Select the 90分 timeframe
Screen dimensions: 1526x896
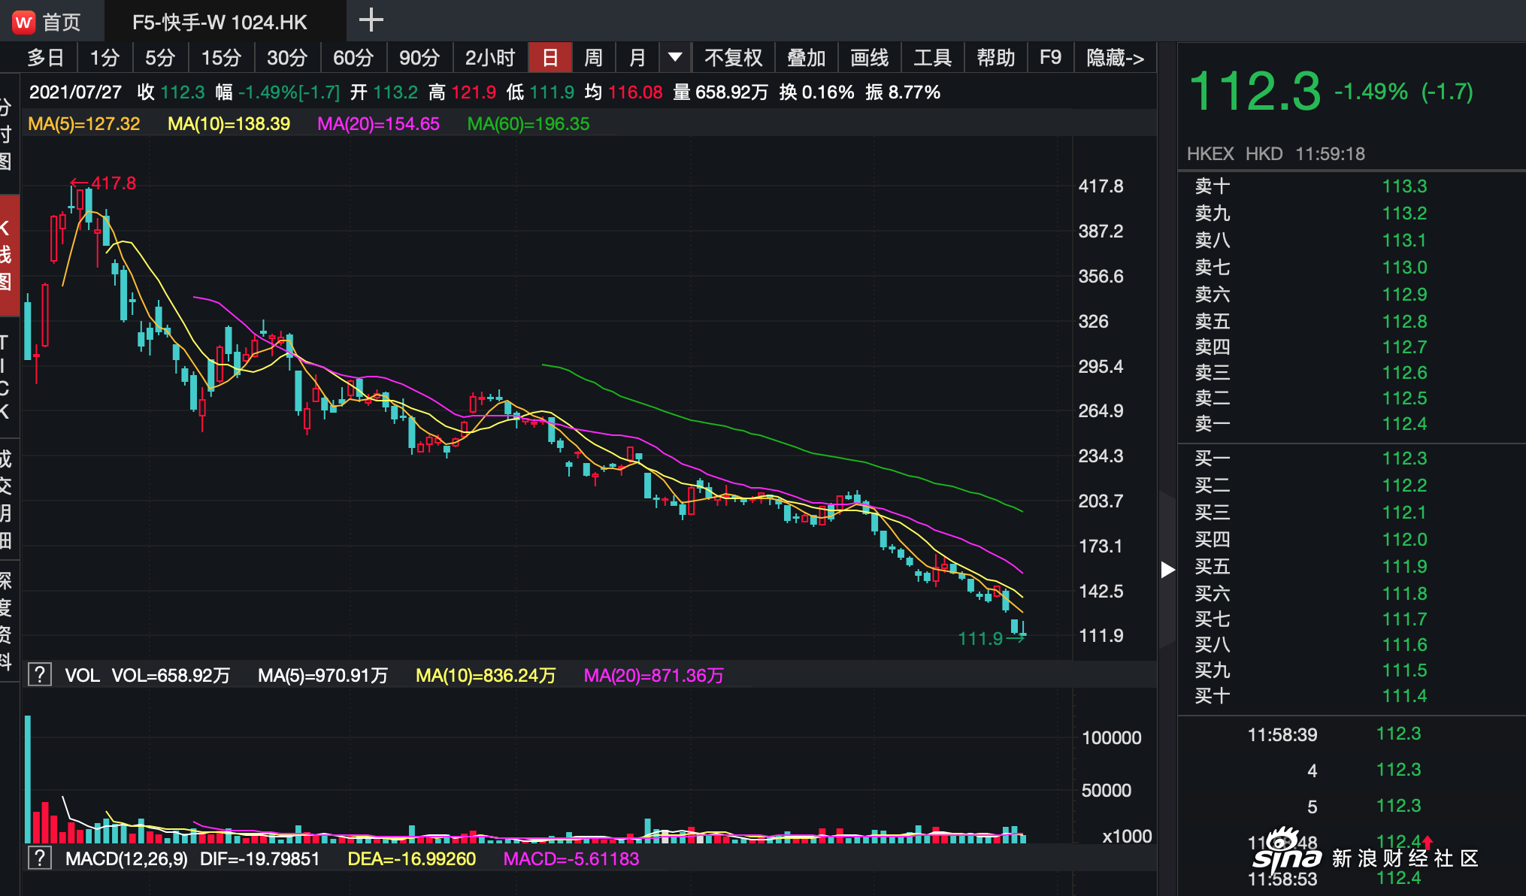tap(419, 58)
